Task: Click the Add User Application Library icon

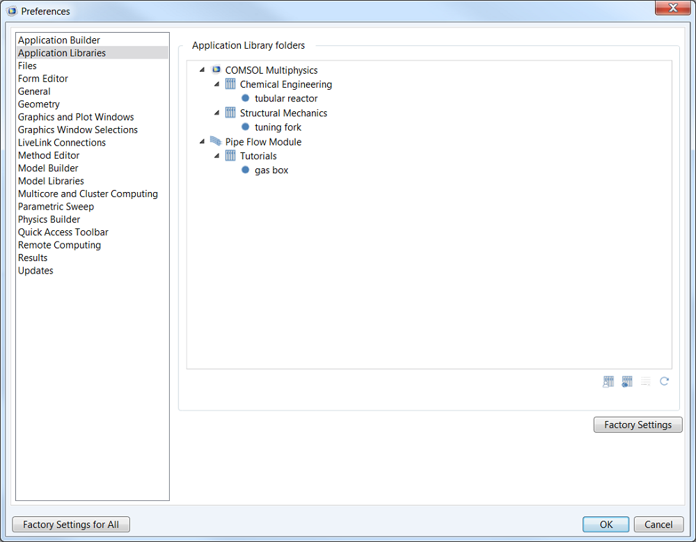Action: (608, 381)
